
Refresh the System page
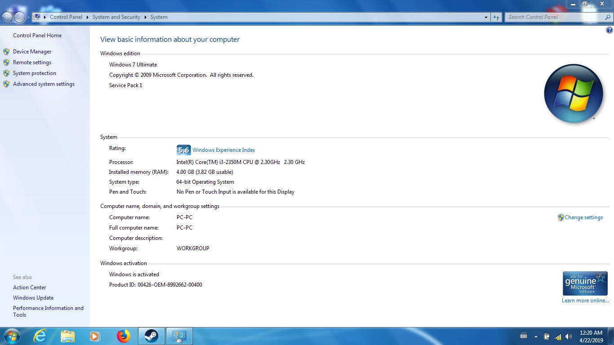click(x=496, y=17)
